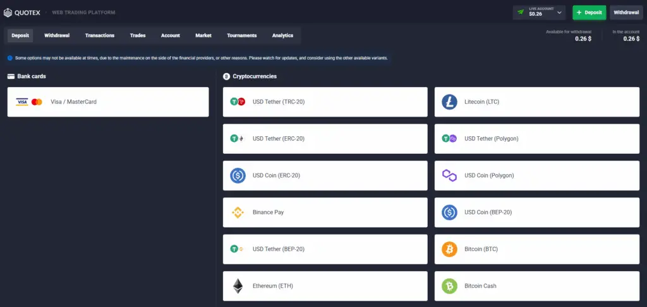647x307 pixels.
Task: Expand the Live Account dropdown arrow
Action: coord(559,13)
